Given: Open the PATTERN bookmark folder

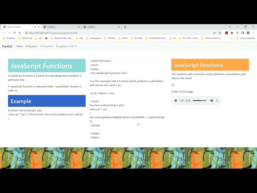Looking at the screenshot, I should point(137,38).
